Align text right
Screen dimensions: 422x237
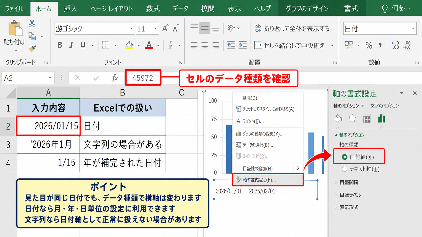216,45
